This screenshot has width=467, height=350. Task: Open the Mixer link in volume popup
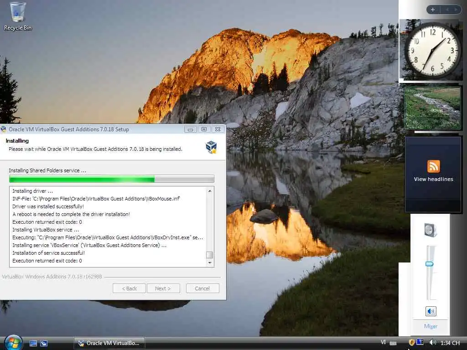tap(431, 326)
